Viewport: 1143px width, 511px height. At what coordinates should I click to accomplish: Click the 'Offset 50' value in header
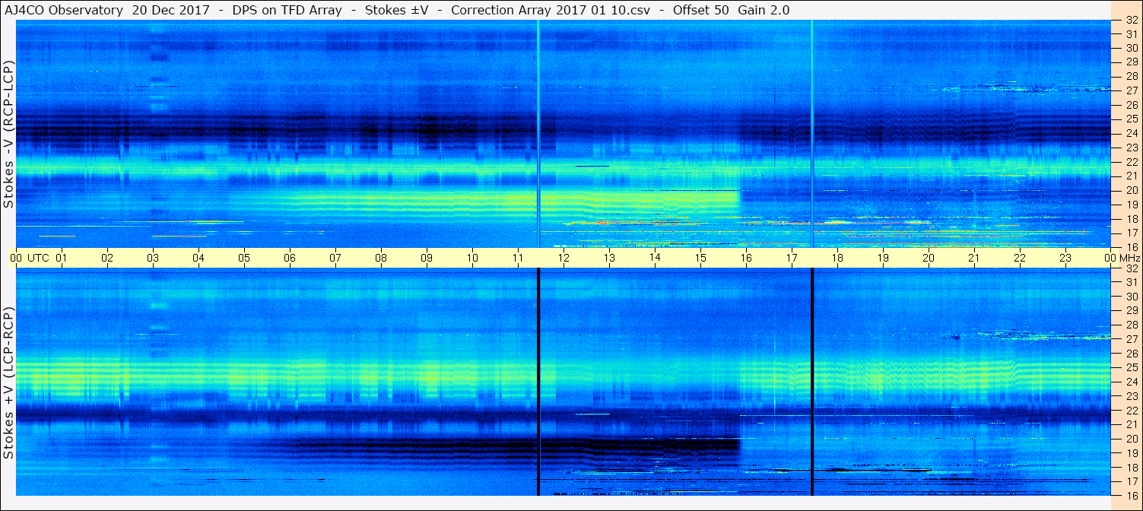699,10
